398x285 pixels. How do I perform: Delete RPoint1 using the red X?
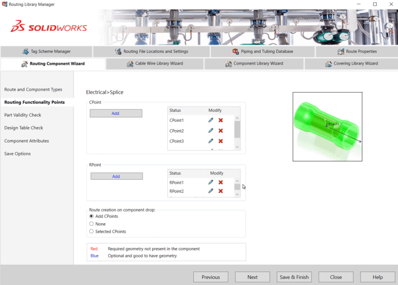[221, 182]
